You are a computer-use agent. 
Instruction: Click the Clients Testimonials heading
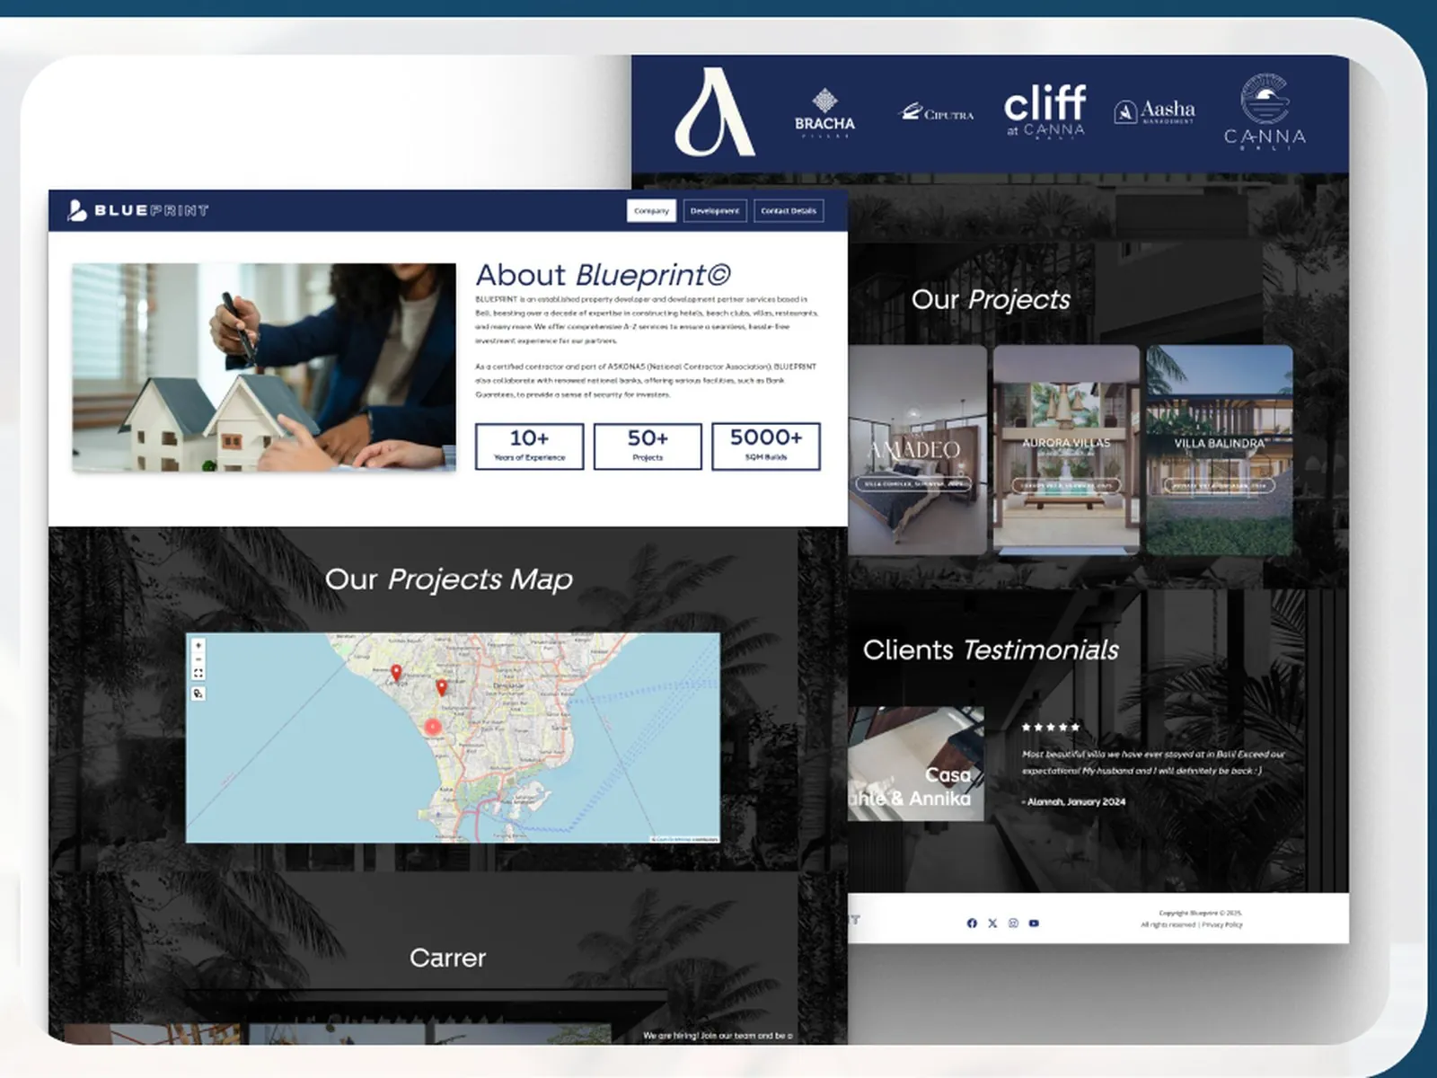tap(991, 649)
